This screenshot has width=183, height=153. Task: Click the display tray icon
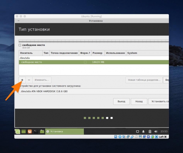pyautogui.click(x=138, y=132)
